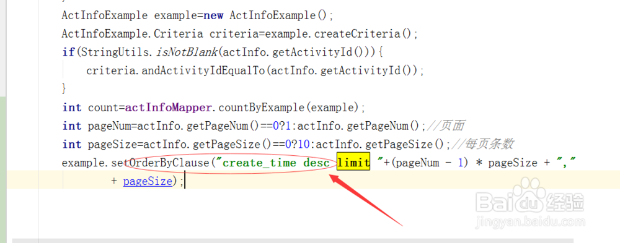Click the countByExample method call
The image size is (620, 243).
tap(262, 108)
